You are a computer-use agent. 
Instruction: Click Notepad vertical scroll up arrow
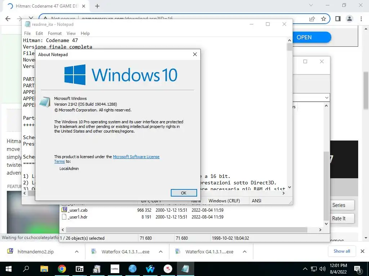tap(289, 40)
